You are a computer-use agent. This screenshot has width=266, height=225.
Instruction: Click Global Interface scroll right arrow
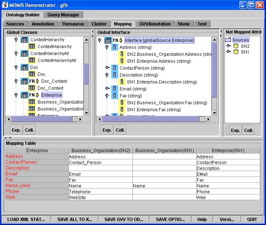(208, 119)
